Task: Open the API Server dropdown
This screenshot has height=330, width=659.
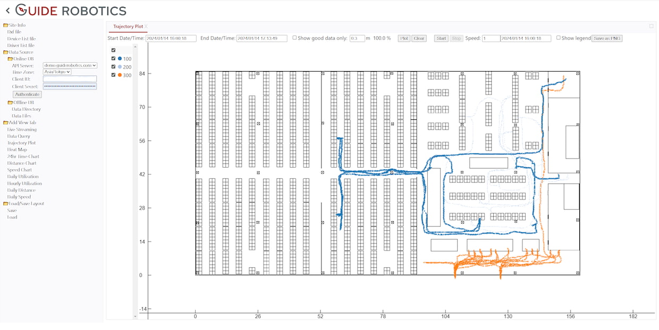Action: (70, 65)
